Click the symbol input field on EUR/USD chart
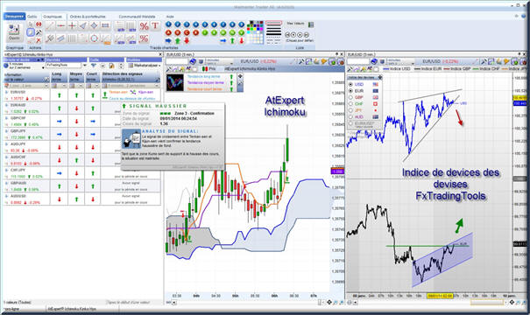Image resolution: width=530 pixels, height=315 pixels. coord(176,61)
